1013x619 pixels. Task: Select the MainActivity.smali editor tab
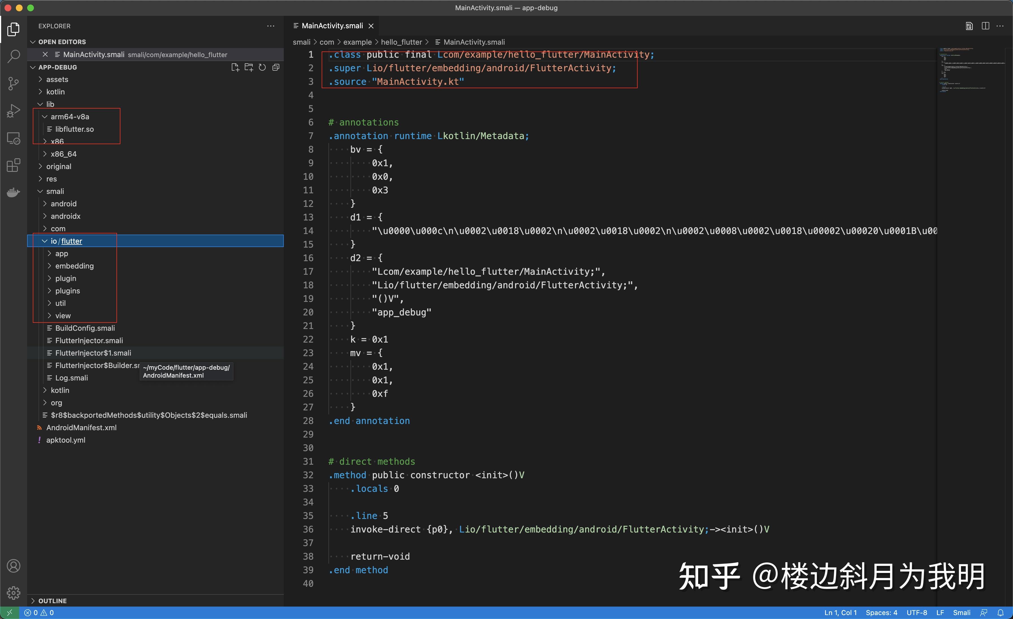[x=332, y=26]
